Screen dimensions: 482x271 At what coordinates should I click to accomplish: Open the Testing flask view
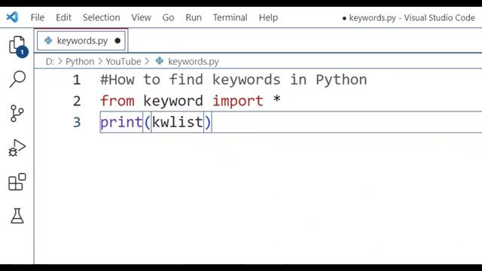click(x=17, y=216)
